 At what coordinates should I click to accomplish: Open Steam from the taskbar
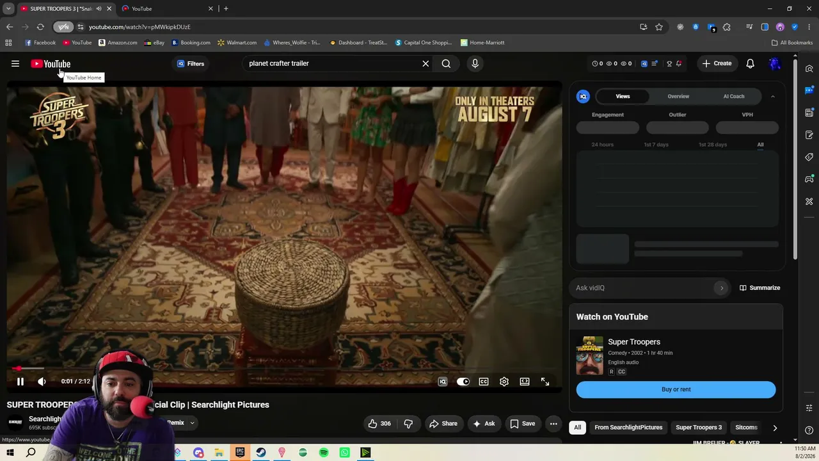261,453
